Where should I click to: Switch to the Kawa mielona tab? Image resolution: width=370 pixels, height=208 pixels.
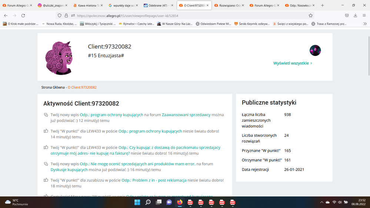(88, 6)
